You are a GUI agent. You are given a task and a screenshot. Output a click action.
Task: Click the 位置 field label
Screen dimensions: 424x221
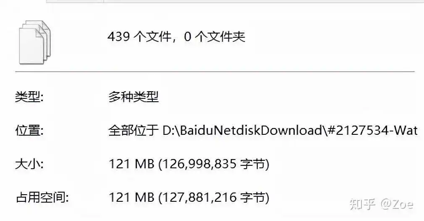pos(29,131)
